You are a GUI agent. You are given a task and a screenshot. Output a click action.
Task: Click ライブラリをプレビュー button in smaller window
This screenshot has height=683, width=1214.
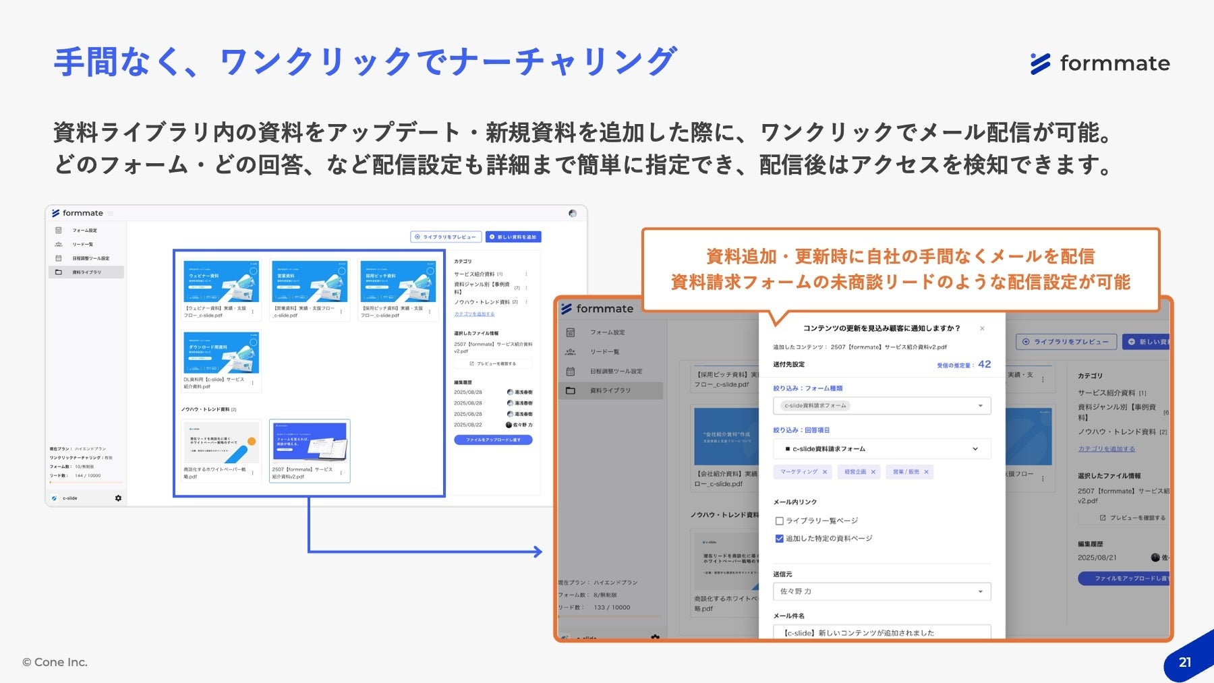pos(446,237)
